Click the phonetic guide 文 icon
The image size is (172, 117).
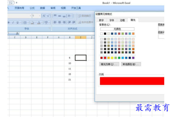click(x=46, y=23)
